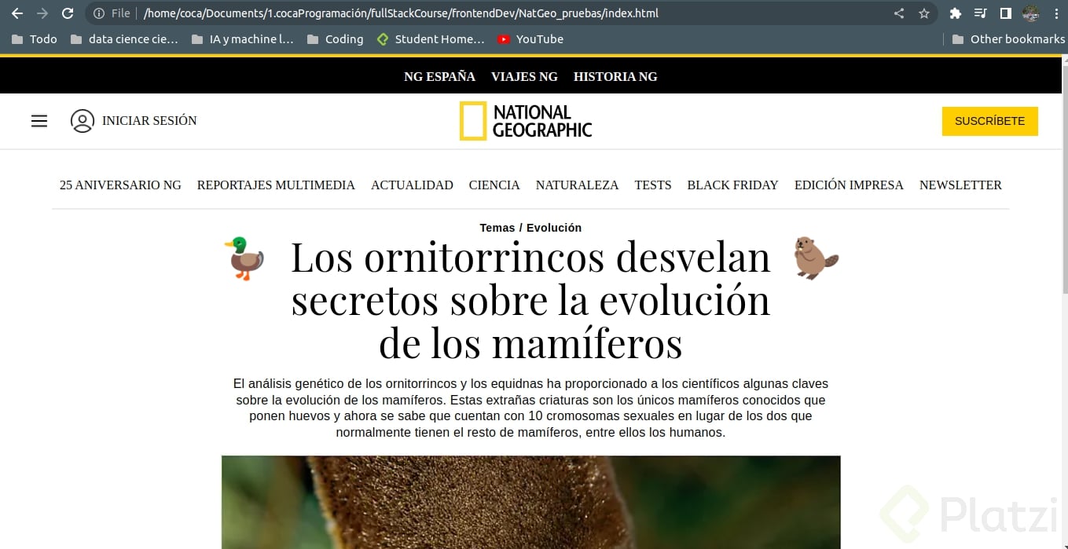Bookmark the page via the star icon
The height and width of the screenshot is (549, 1068).
pyautogui.click(x=925, y=13)
